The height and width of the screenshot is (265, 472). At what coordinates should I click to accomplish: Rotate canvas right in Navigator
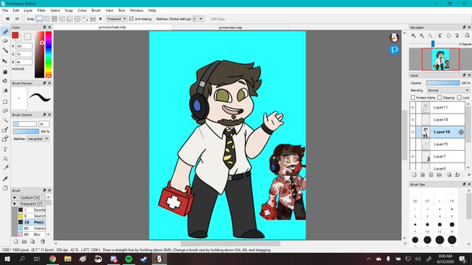click(457, 35)
